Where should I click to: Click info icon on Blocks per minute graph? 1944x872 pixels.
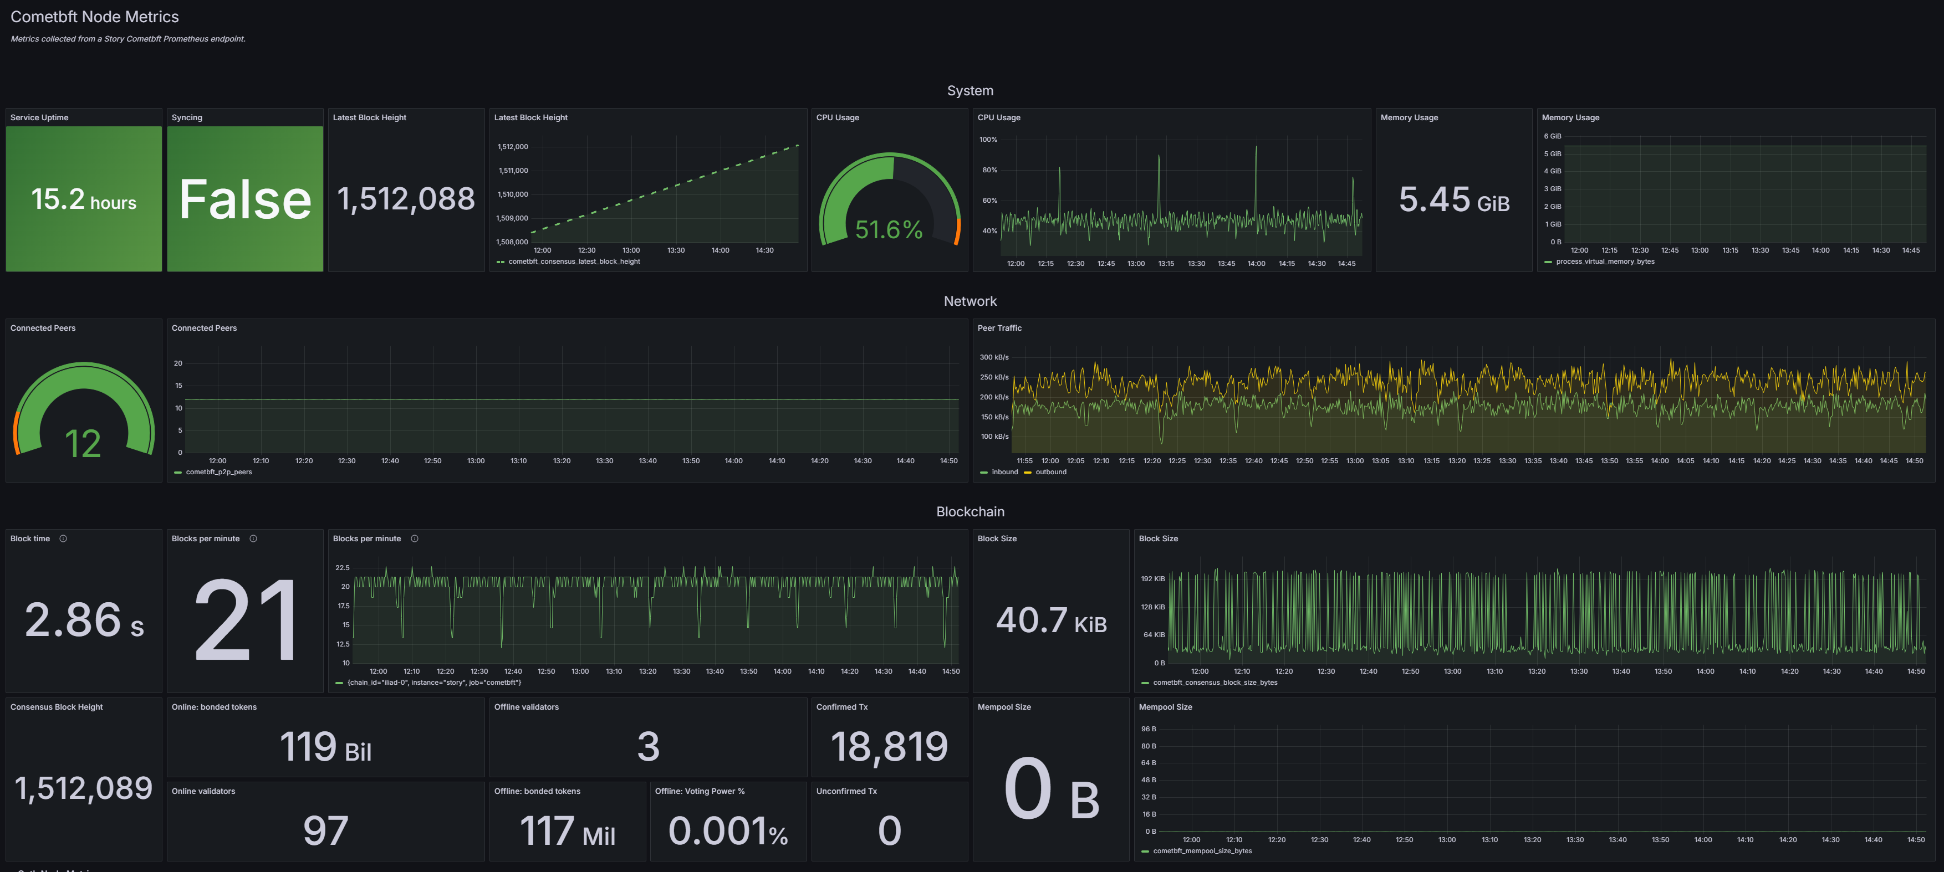[x=414, y=538]
